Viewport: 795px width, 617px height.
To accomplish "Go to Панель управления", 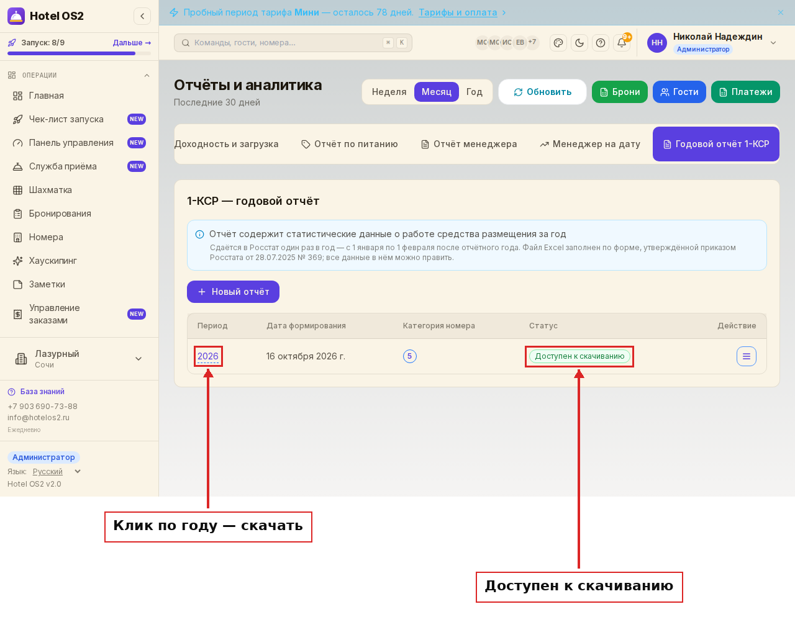I will pos(79,143).
